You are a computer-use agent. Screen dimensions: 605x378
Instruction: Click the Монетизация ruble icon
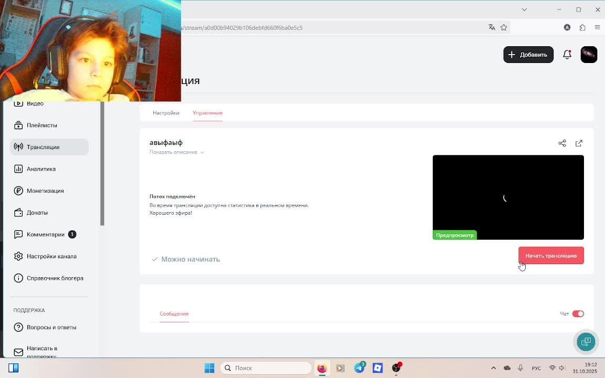click(x=18, y=191)
